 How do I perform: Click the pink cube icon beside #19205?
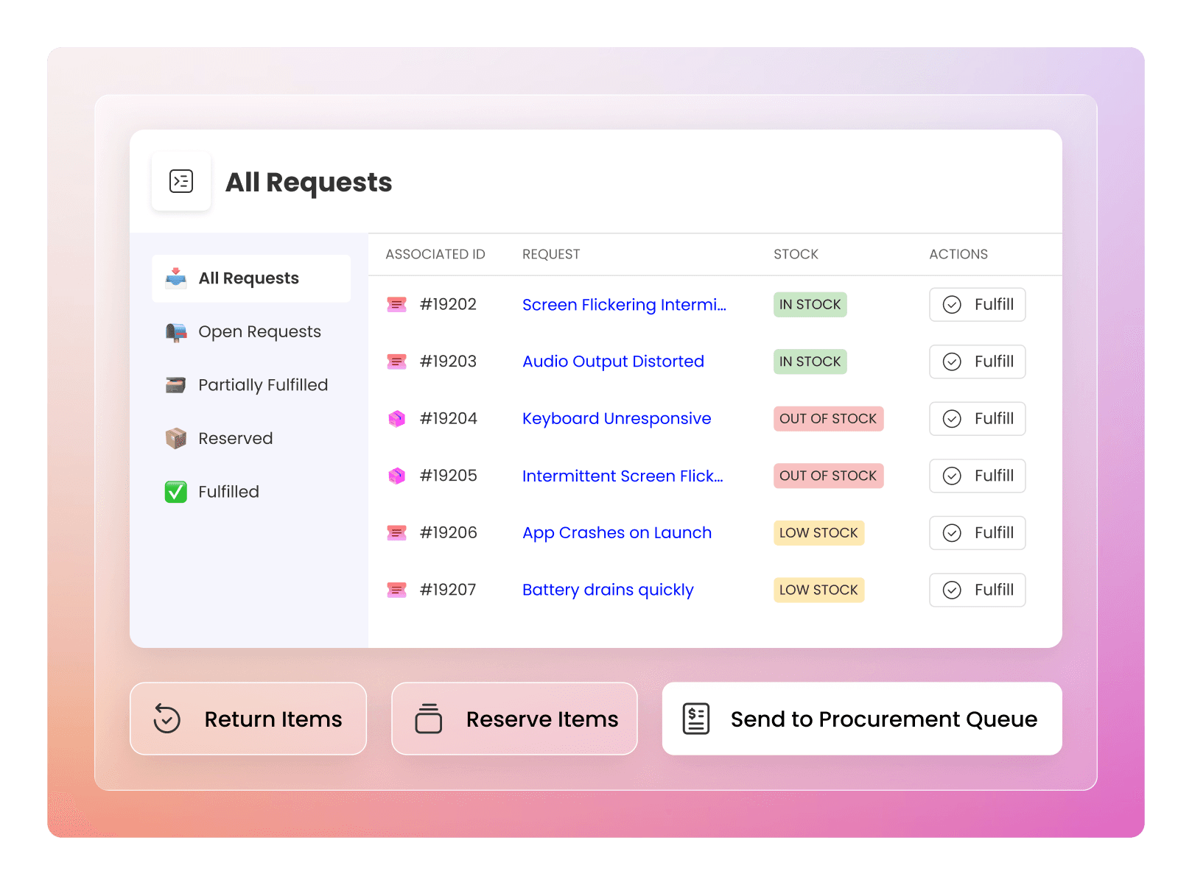[397, 476]
